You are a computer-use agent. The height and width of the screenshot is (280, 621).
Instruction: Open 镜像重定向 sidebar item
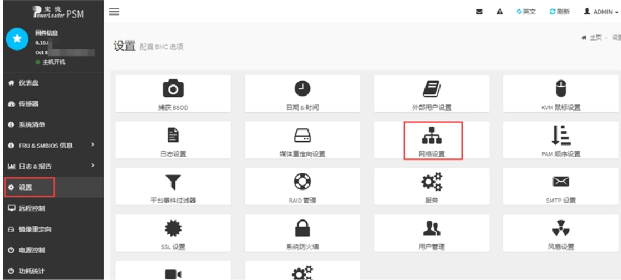(x=53, y=229)
